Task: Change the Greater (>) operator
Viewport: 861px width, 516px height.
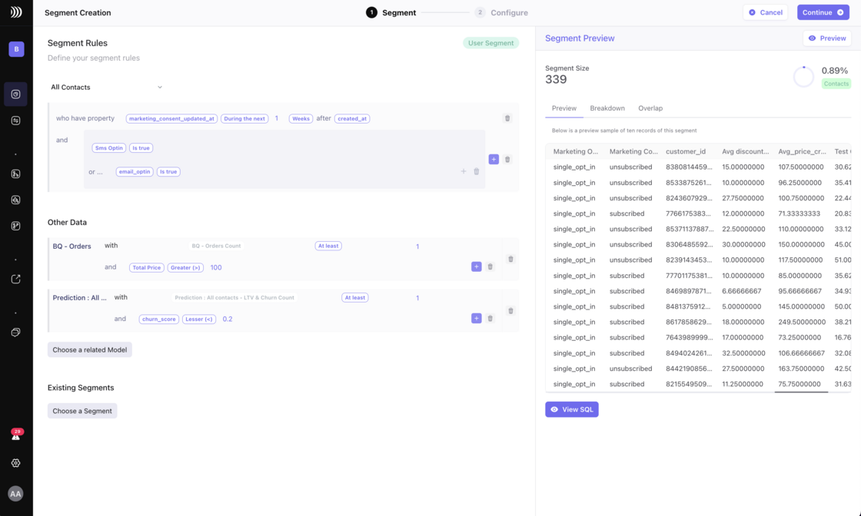Action: [x=185, y=267]
